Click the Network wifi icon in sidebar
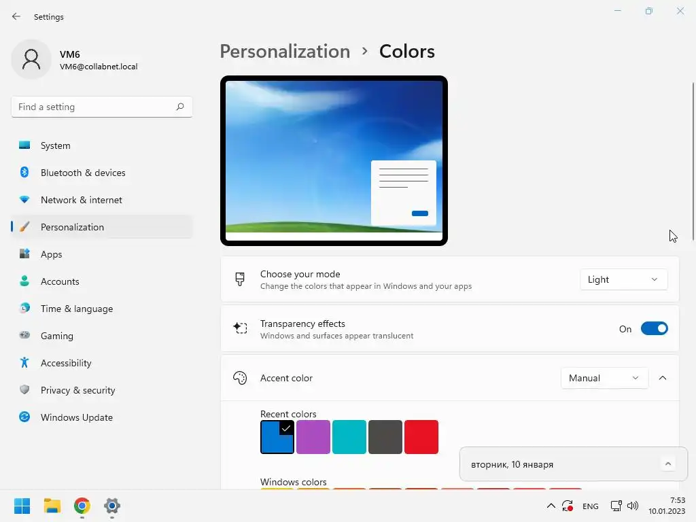This screenshot has height=522, width=696. pyautogui.click(x=24, y=199)
